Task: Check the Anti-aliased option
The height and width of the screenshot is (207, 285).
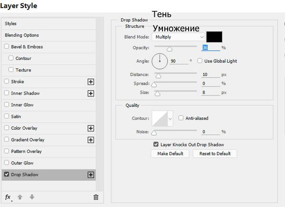Action: tap(181, 118)
